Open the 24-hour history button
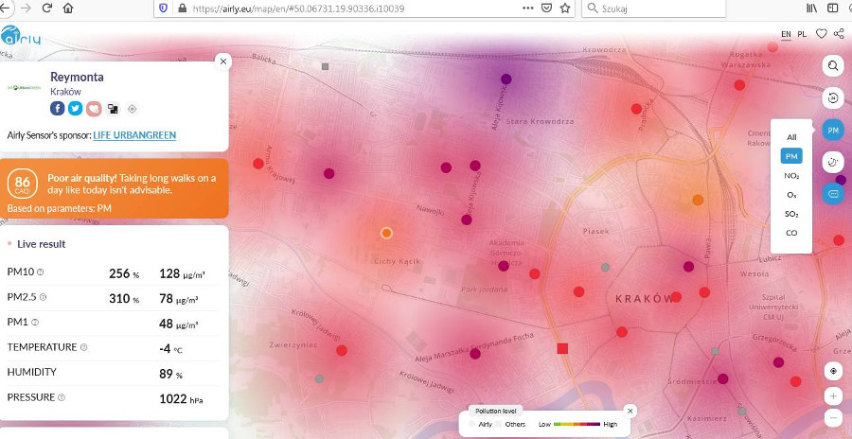852x439 pixels. (833, 98)
